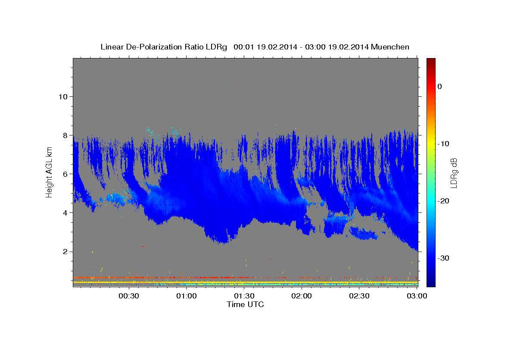
Task: Click the dark red top of the colorbar
Action: 431,62
